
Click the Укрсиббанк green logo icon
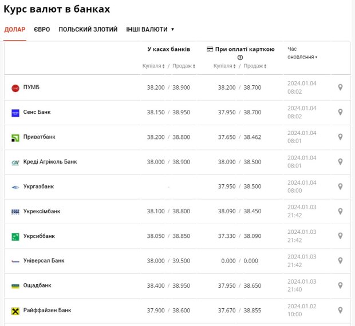15,237
